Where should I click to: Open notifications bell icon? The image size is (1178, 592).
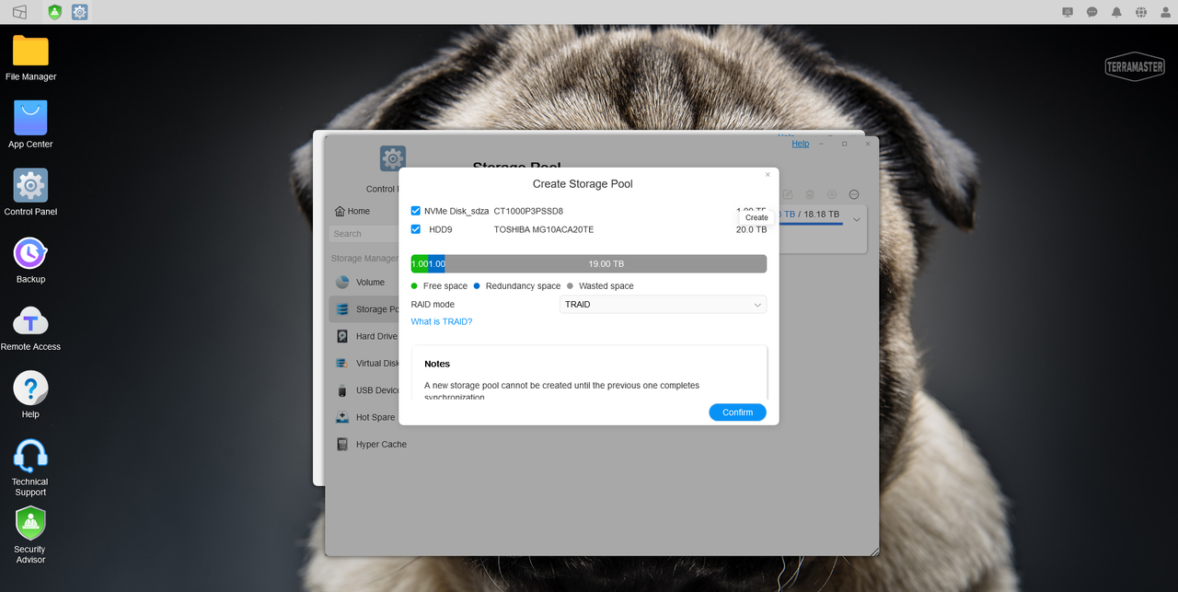[1116, 12]
